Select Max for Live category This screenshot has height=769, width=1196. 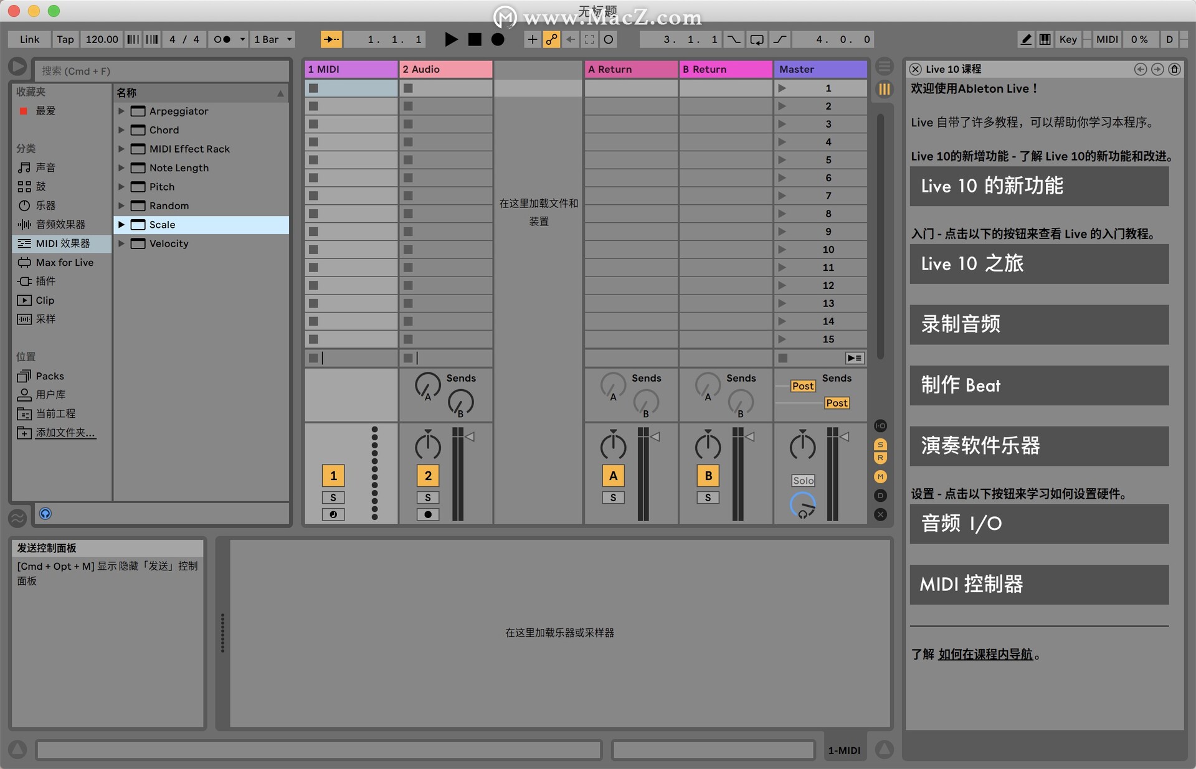pyautogui.click(x=65, y=262)
